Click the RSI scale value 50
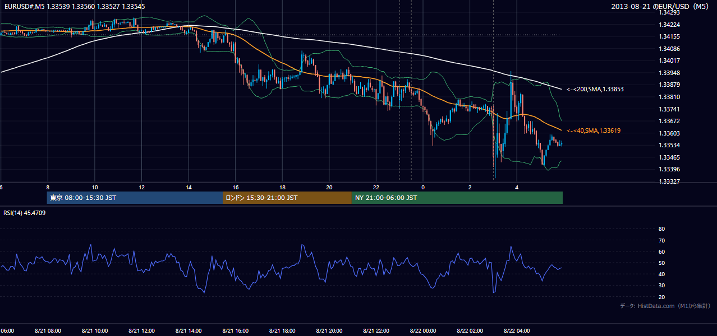This screenshot has height=336, width=717. (661, 263)
